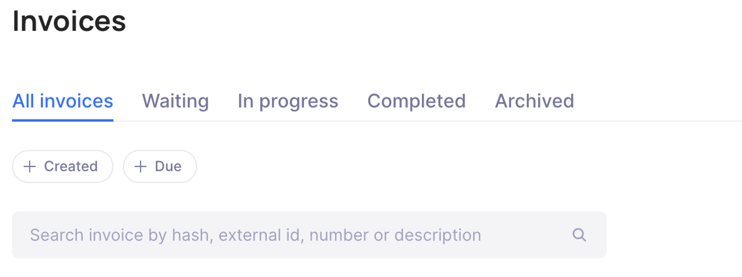Add a Due date filter
Screen dimensions: 742x277
[160, 166]
